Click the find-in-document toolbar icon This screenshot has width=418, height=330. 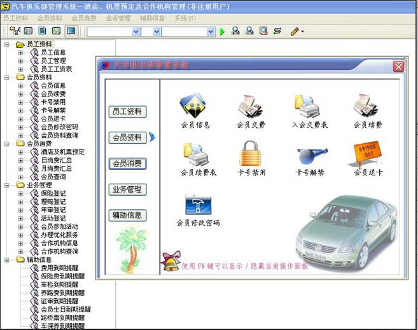click(x=263, y=31)
